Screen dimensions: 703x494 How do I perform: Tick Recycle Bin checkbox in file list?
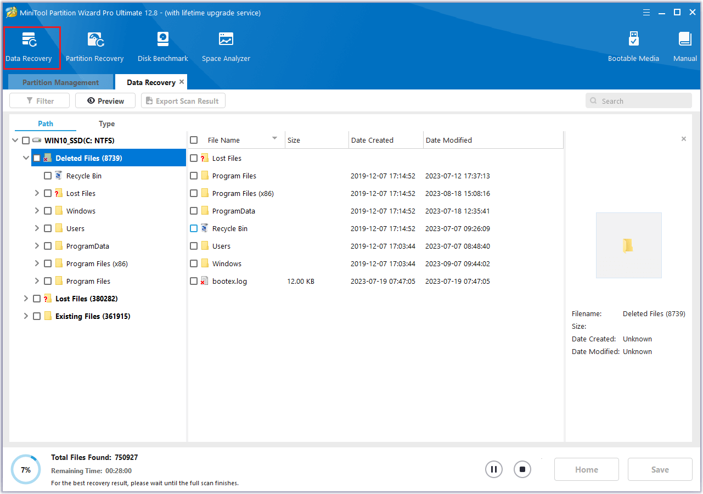pyautogui.click(x=194, y=228)
